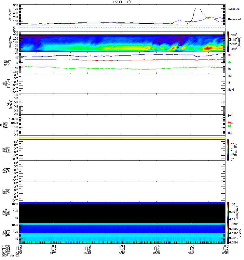Click the black Tell temperature legend label

pyautogui.click(x=230, y=115)
